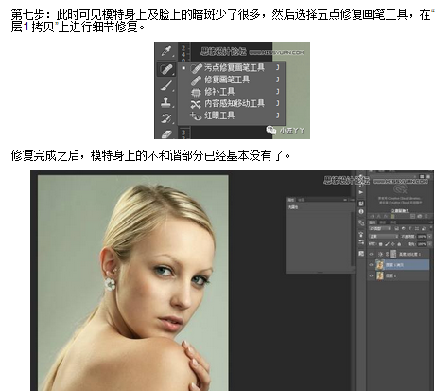Filter layers by shape layers icon
This screenshot has width=435, height=391.
pos(417,229)
